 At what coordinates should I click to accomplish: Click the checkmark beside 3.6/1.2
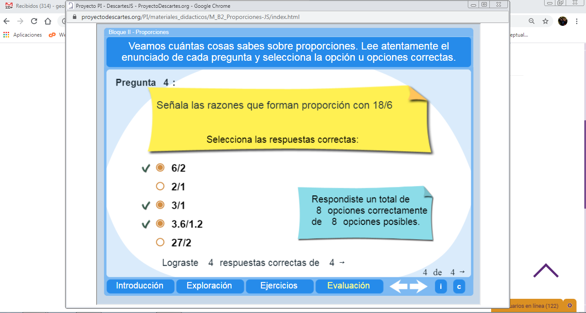(146, 224)
